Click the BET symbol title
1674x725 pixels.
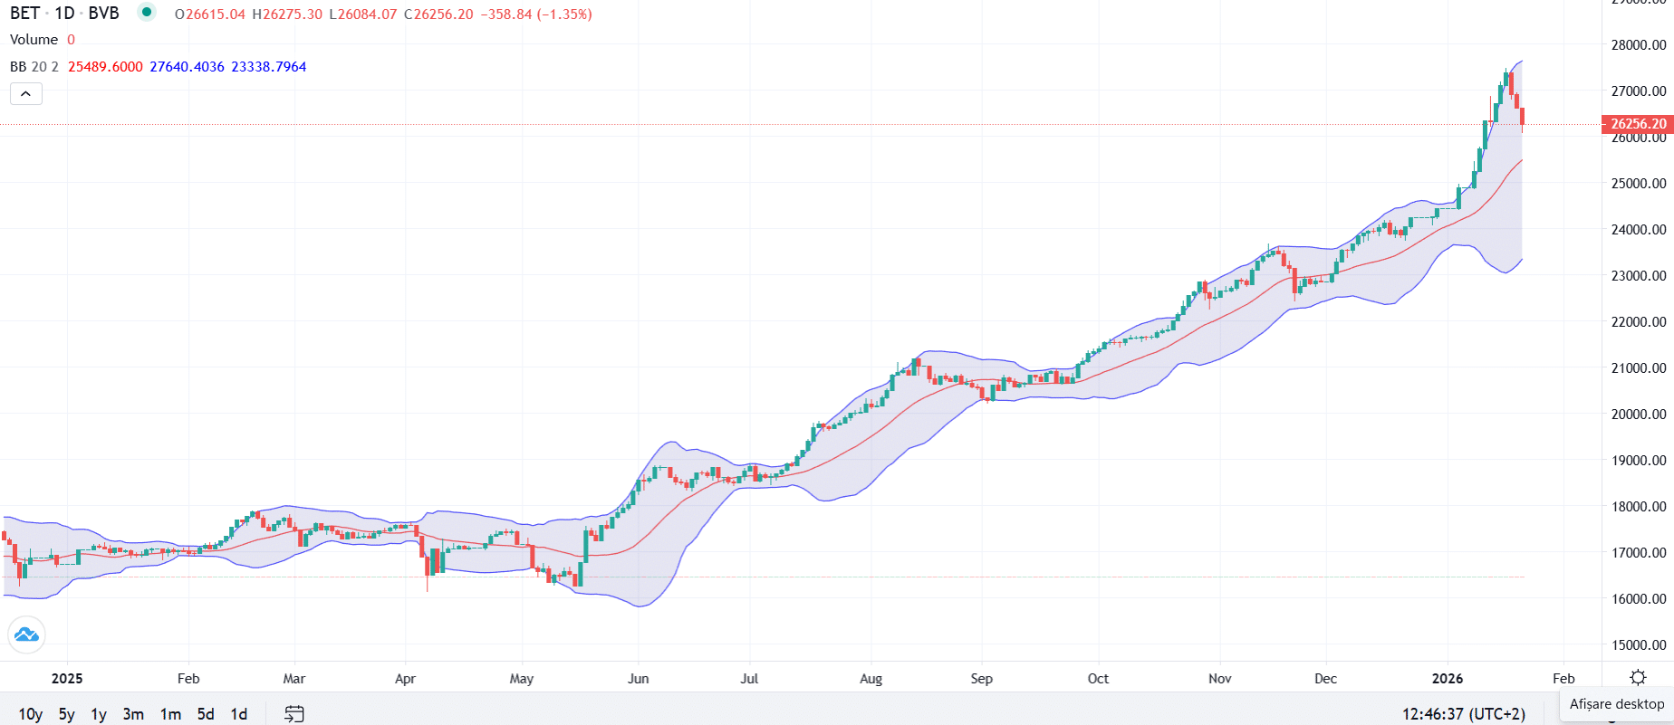tap(25, 14)
